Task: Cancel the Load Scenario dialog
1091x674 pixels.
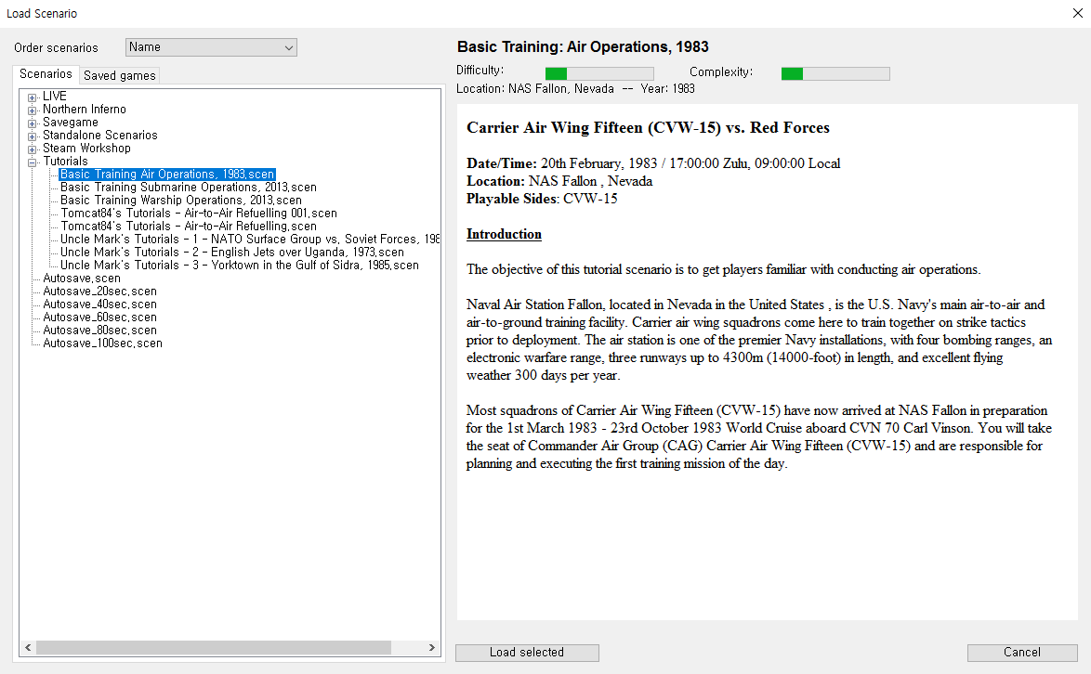Action: click(1022, 653)
